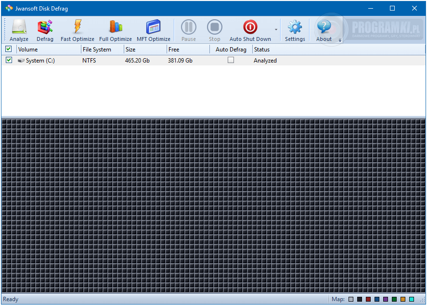Click the green map legend swatch
Screen dimensions: 427x305
[394, 299]
